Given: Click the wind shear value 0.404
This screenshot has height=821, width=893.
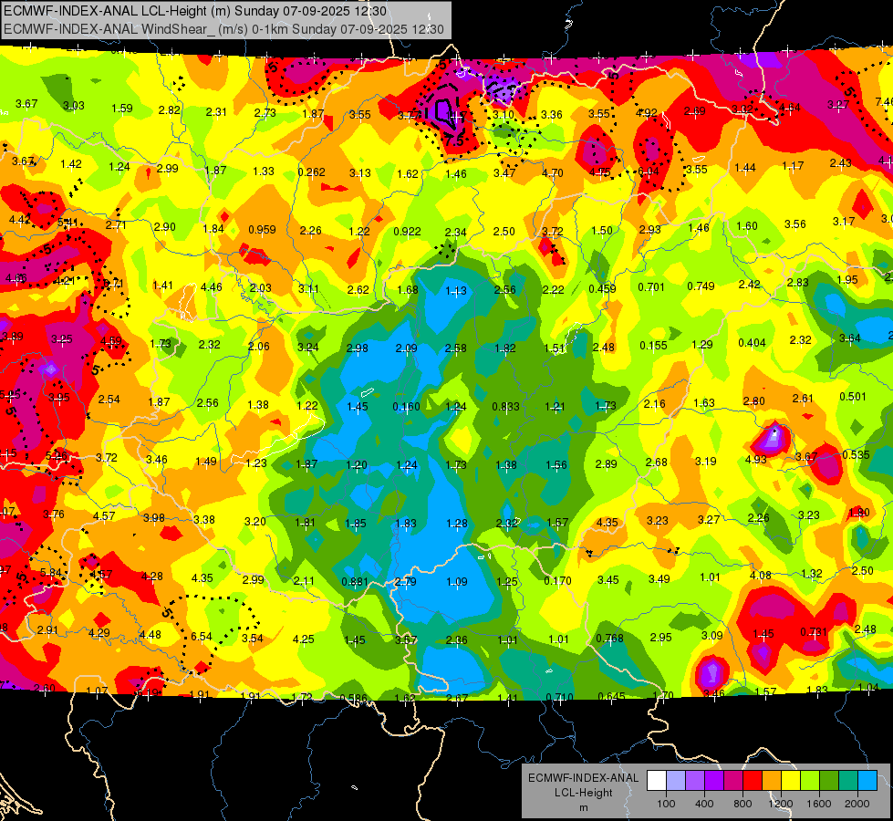Looking at the screenshot, I should coord(752,342).
